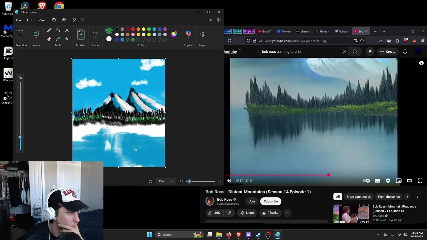This screenshot has width=427, height=240.
Task: Open the Brushes dropdown
Action: [x=81, y=38]
